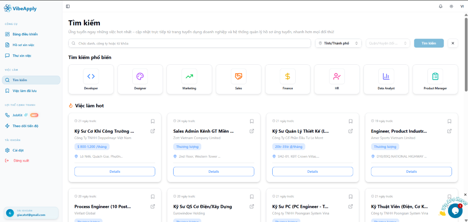
Task: Click the Lô N46, Quách Giai location text
Action: [x=101, y=156]
